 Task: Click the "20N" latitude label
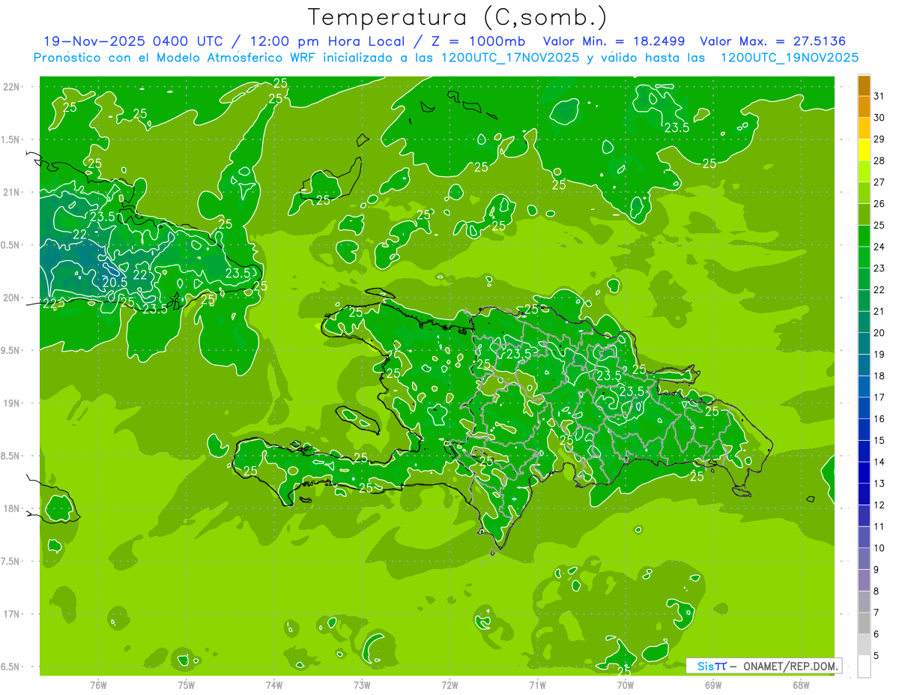pos(11,298)
